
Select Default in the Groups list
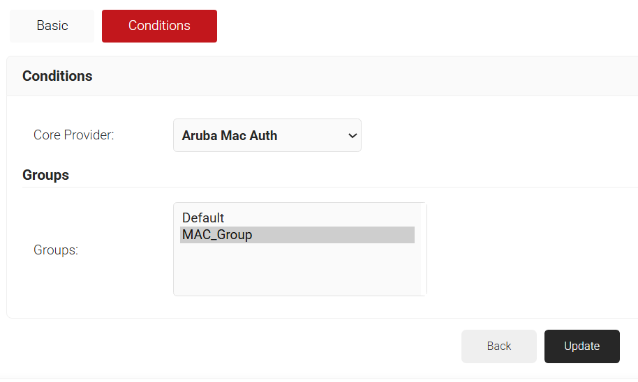coord(203,218)
